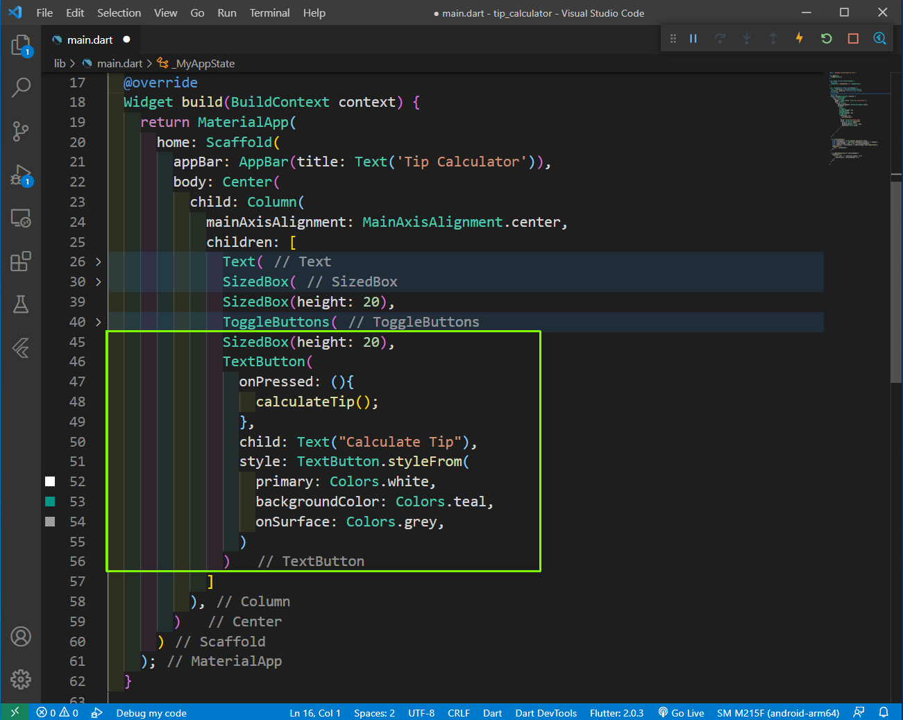Click the unsaved dot on main.dart tab

click(127, 40)
